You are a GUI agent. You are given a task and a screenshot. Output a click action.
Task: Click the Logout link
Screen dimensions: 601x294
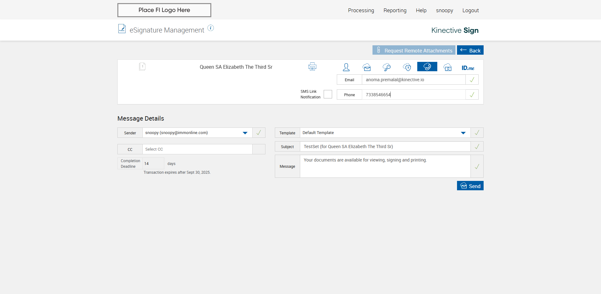click(x=470, y=10)
